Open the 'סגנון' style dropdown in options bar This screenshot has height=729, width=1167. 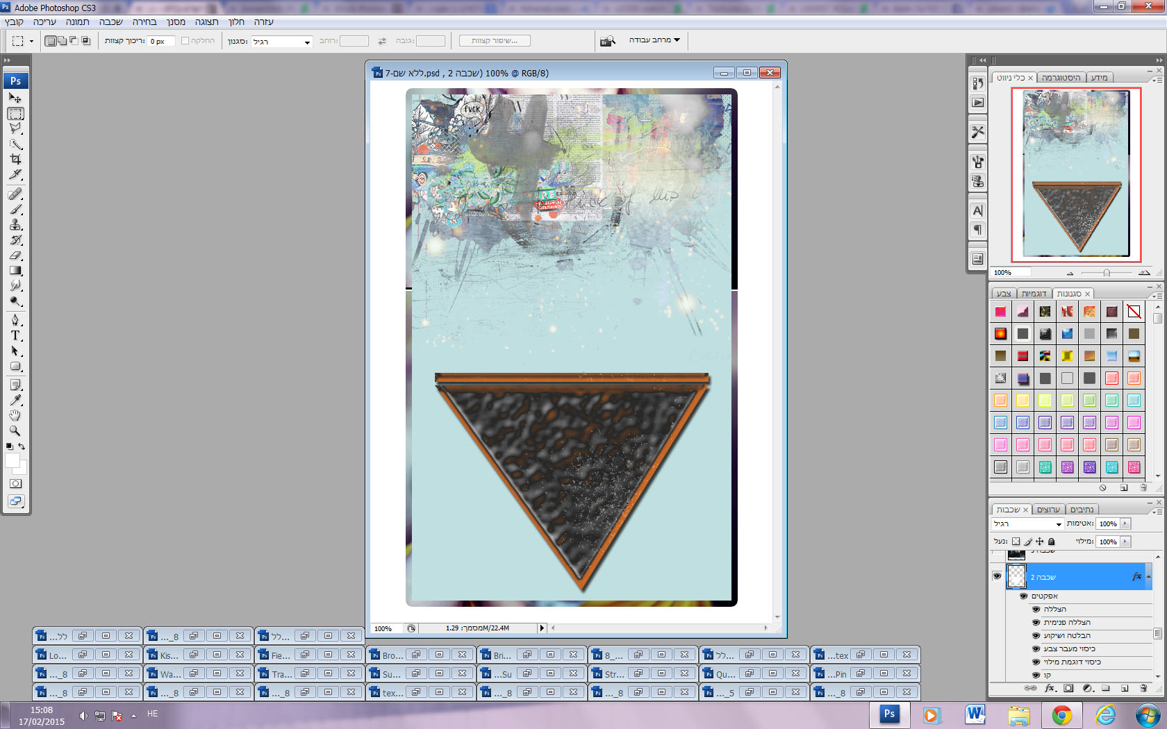point(282,42)
